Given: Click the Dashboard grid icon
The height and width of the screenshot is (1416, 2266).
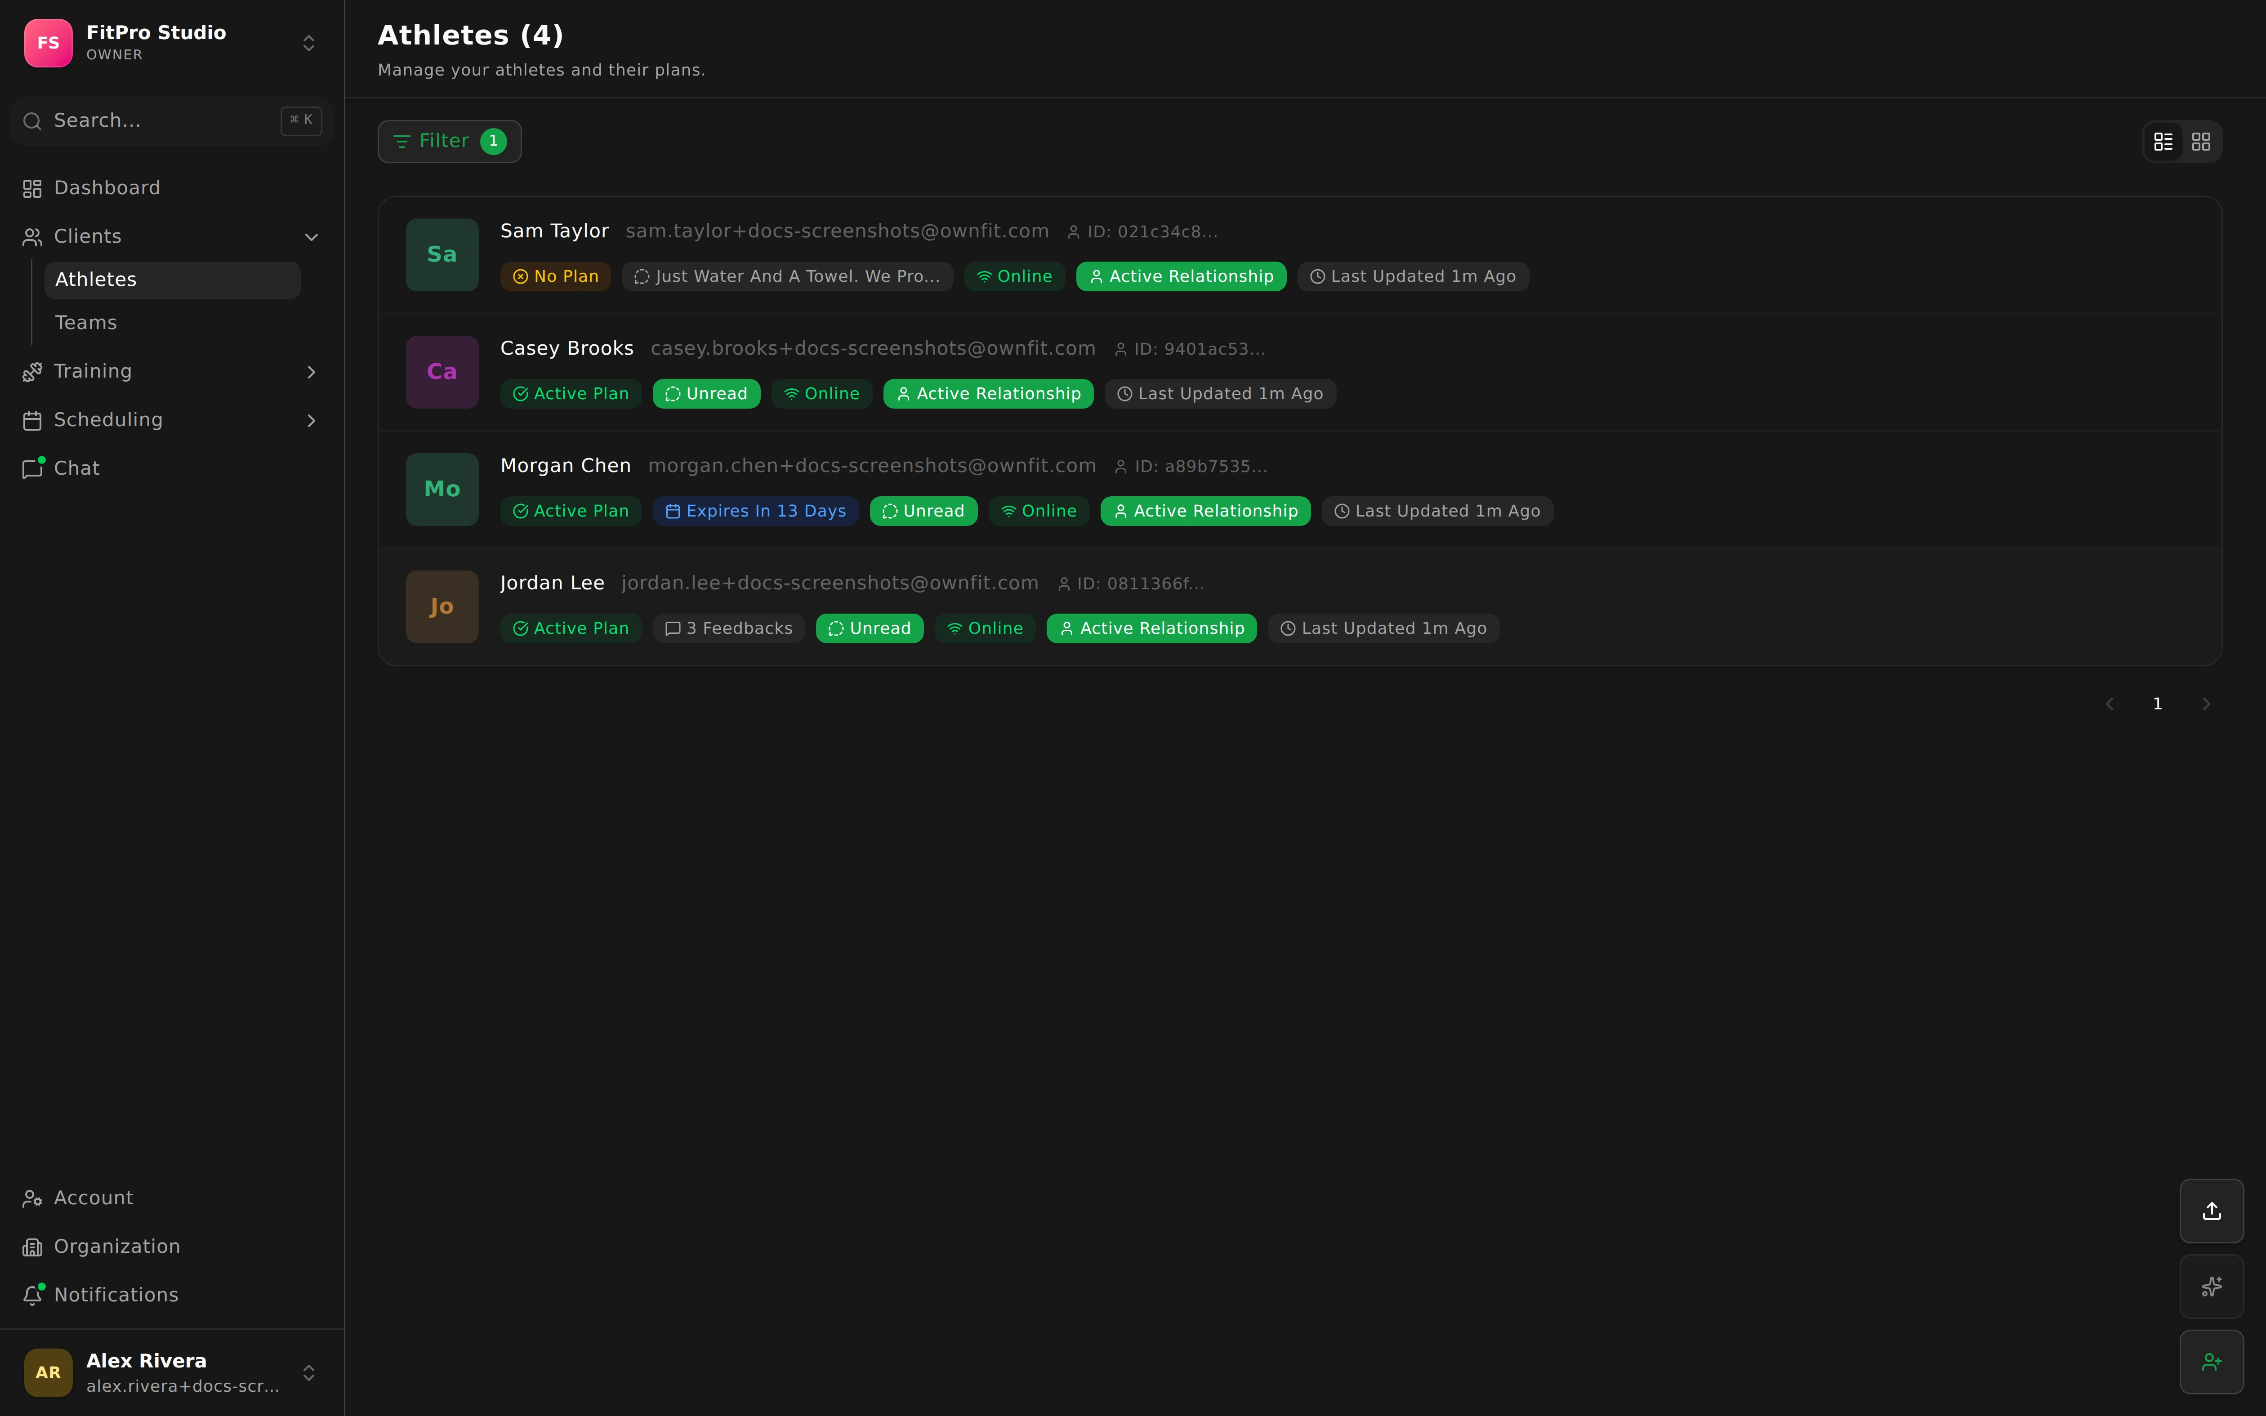Looking at the screenshot, I should pyautogui.click(x=33, y=189).
